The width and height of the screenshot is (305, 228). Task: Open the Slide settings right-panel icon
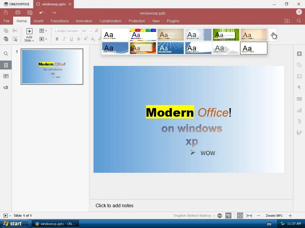point(299,54)
